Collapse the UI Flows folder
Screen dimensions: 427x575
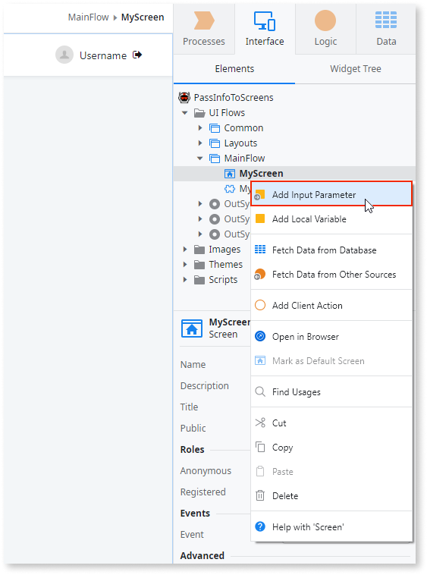point(185,113)
